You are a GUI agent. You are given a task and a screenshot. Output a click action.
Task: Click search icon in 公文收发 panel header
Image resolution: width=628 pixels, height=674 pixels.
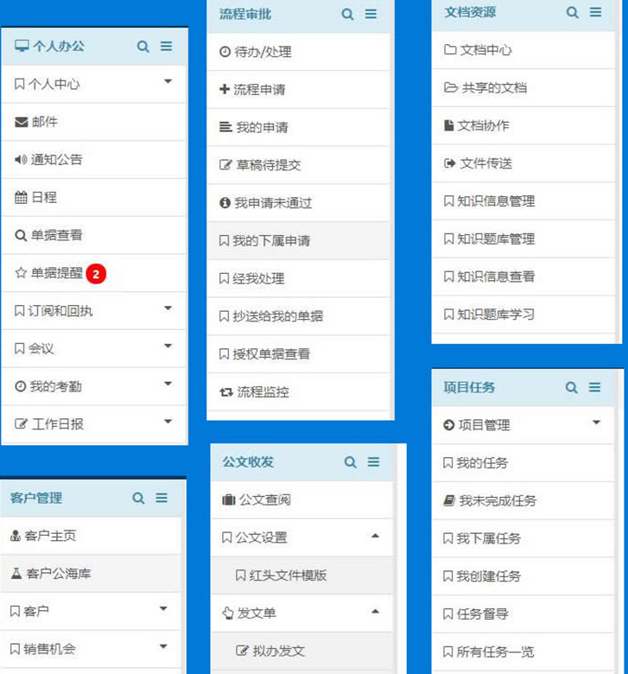click(x=351, y=462)
